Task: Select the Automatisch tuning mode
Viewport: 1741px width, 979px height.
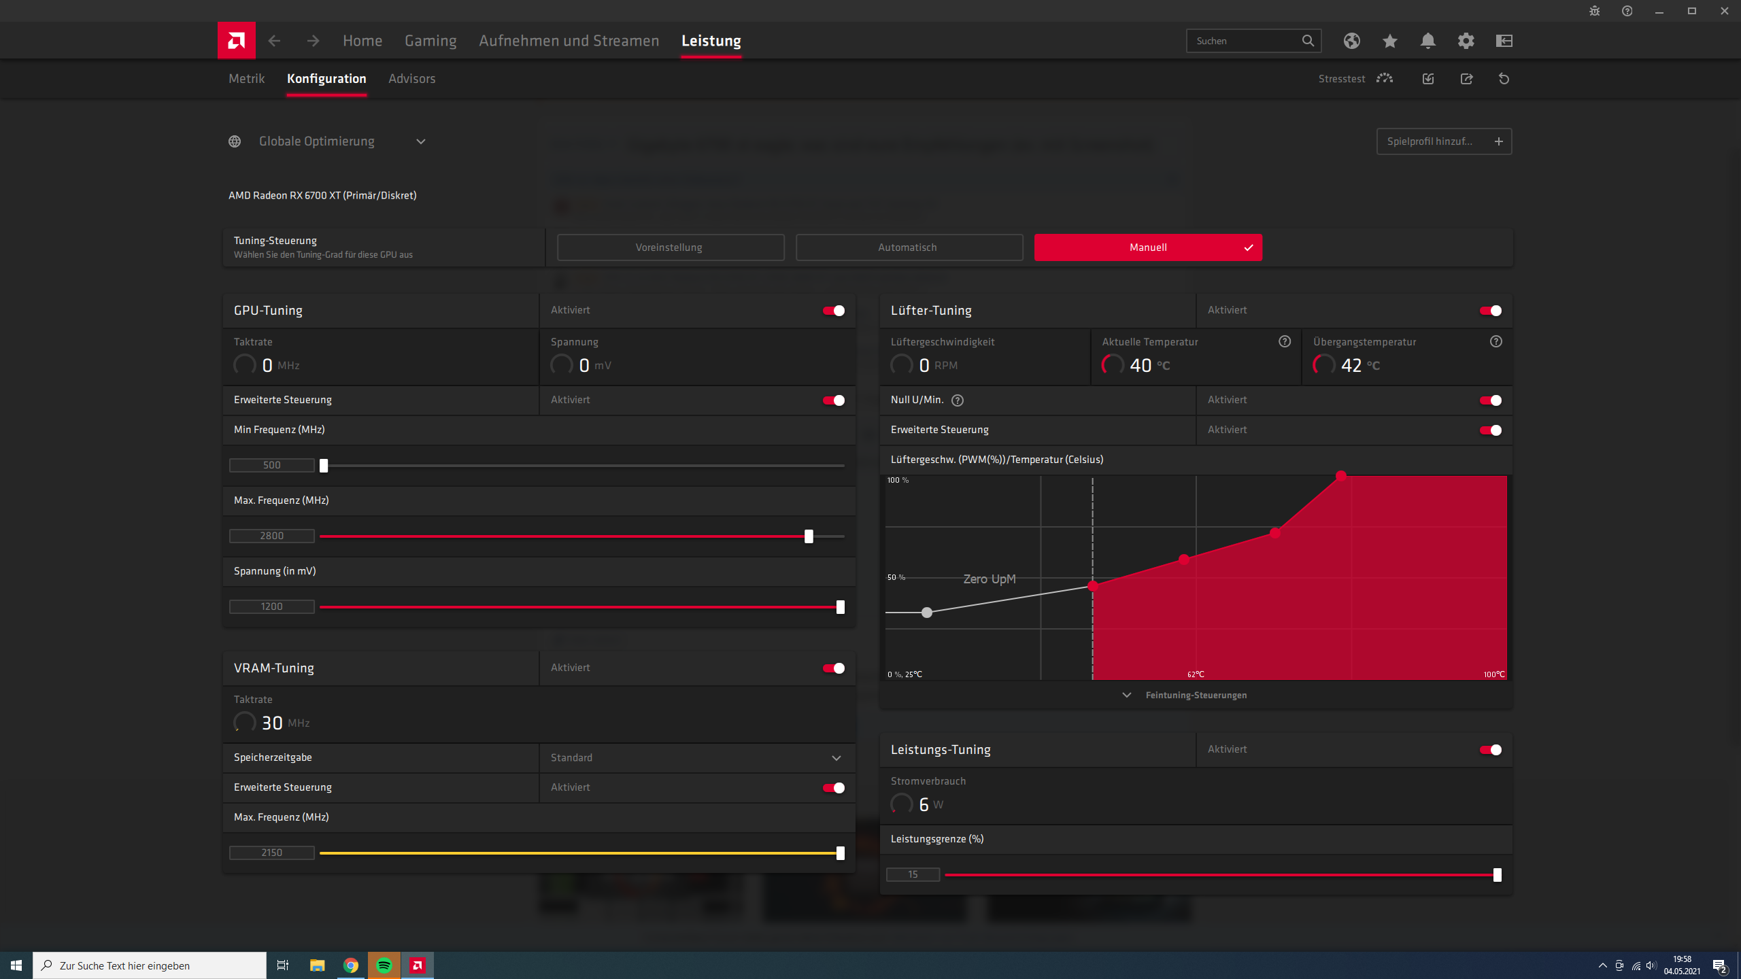Action: [x=909, y=247]
